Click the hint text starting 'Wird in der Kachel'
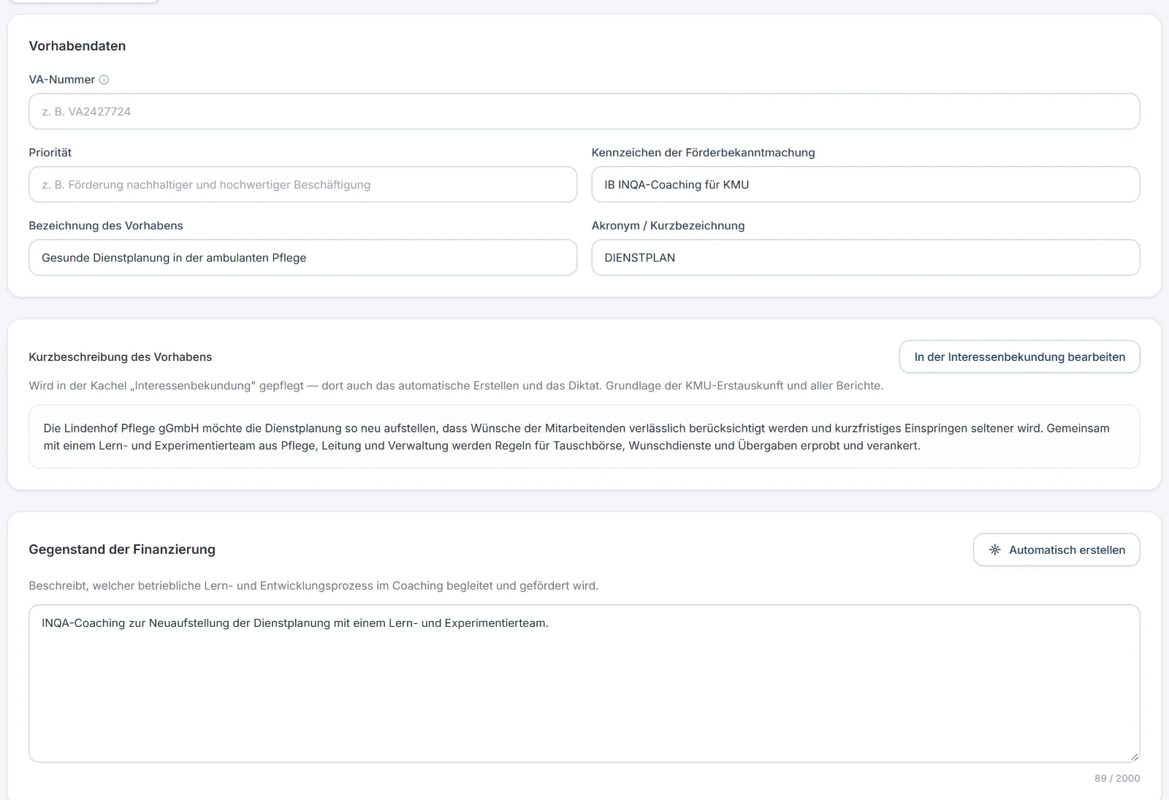Screen dimensions: 1169x800 point(456,385)
